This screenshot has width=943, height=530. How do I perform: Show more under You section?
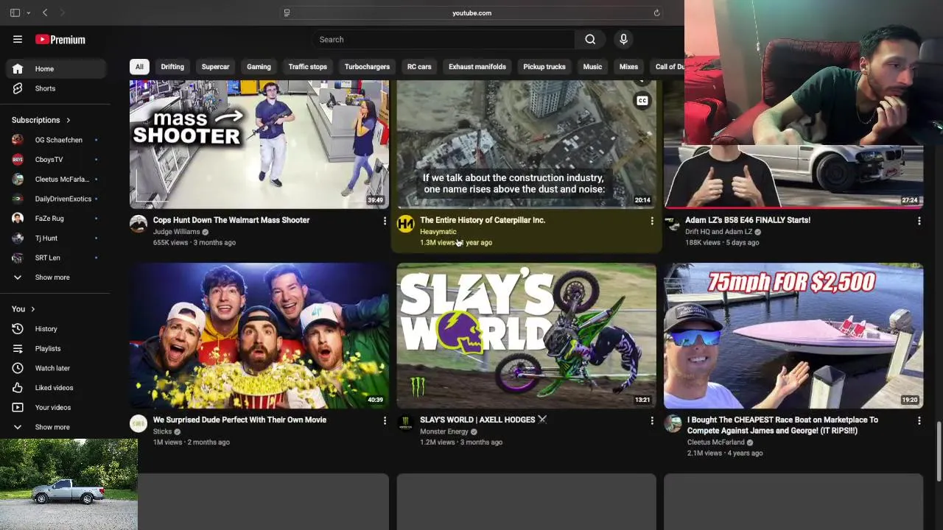tap(56, 427)
